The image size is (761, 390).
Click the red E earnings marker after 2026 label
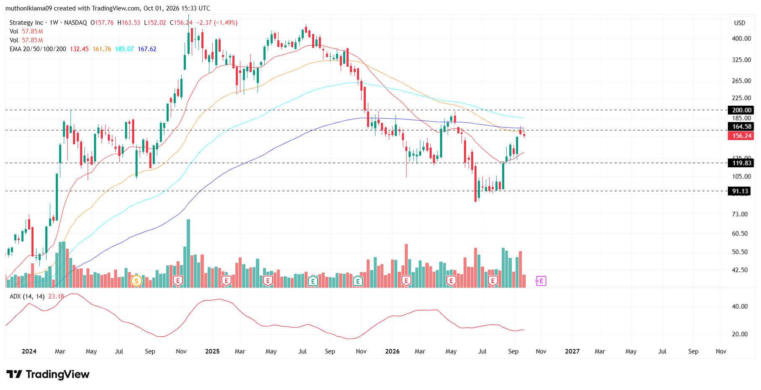(x=406, y=281)
